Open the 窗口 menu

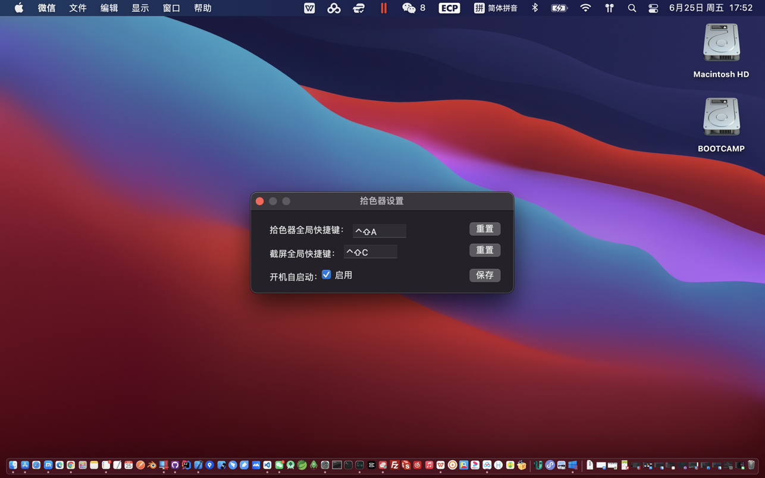(x=171, y=8)
